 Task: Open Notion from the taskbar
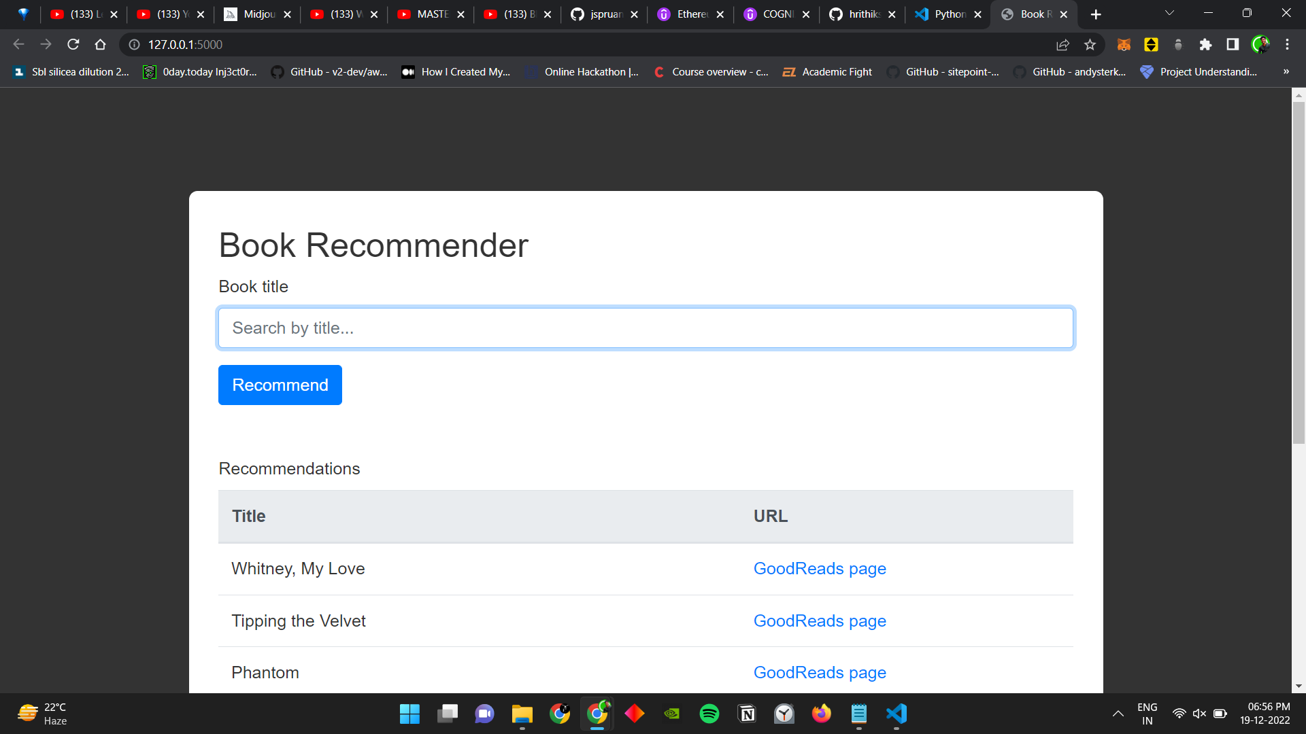747,714
